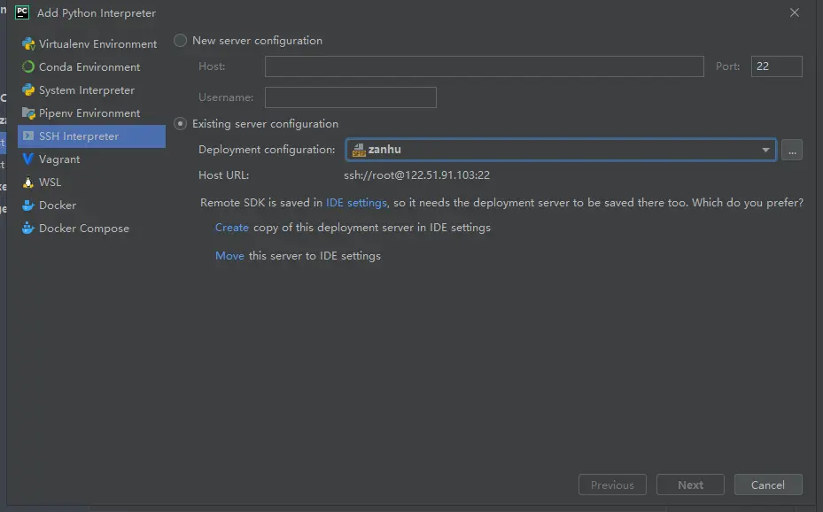The height and width of the screenshot is (512, 823).
Task: Click the SSH Interpreter terminal icon
Action: (x=28, y=136)
